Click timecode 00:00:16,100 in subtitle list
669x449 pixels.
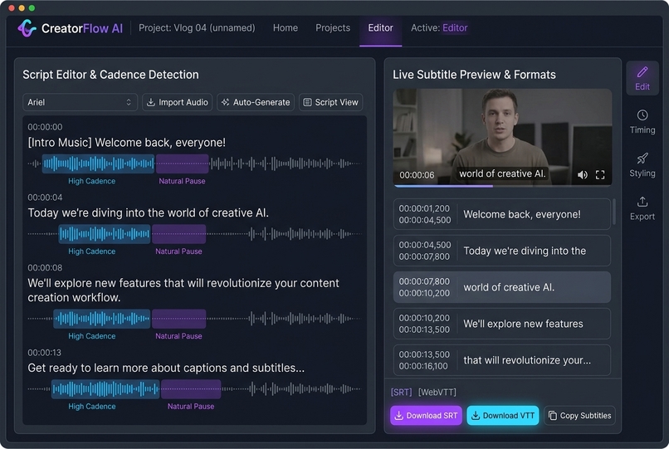point(423,366)
